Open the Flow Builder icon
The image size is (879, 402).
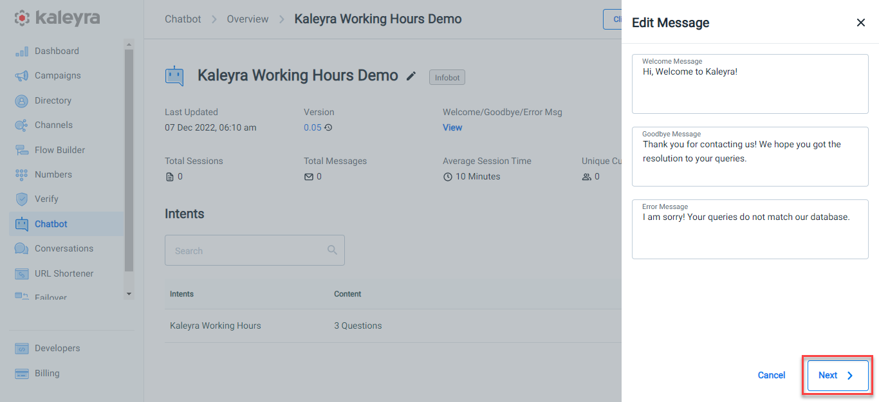(x=21, y=150)
